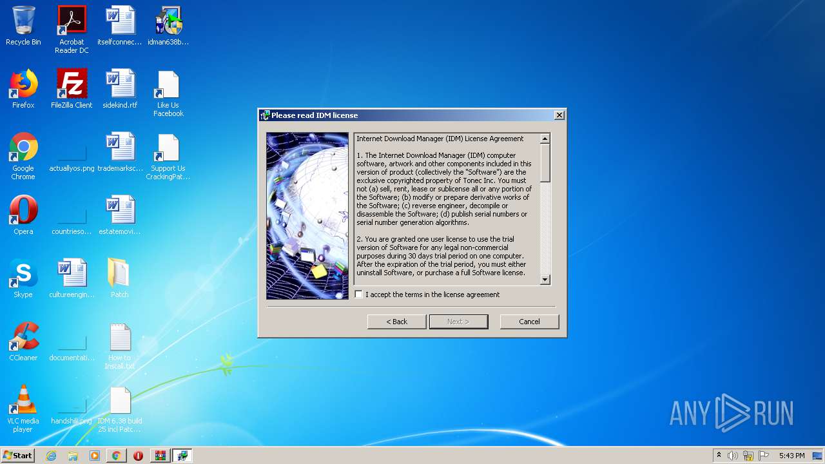
Task: Click inside the license agreement text box
Action: (447, 209)
